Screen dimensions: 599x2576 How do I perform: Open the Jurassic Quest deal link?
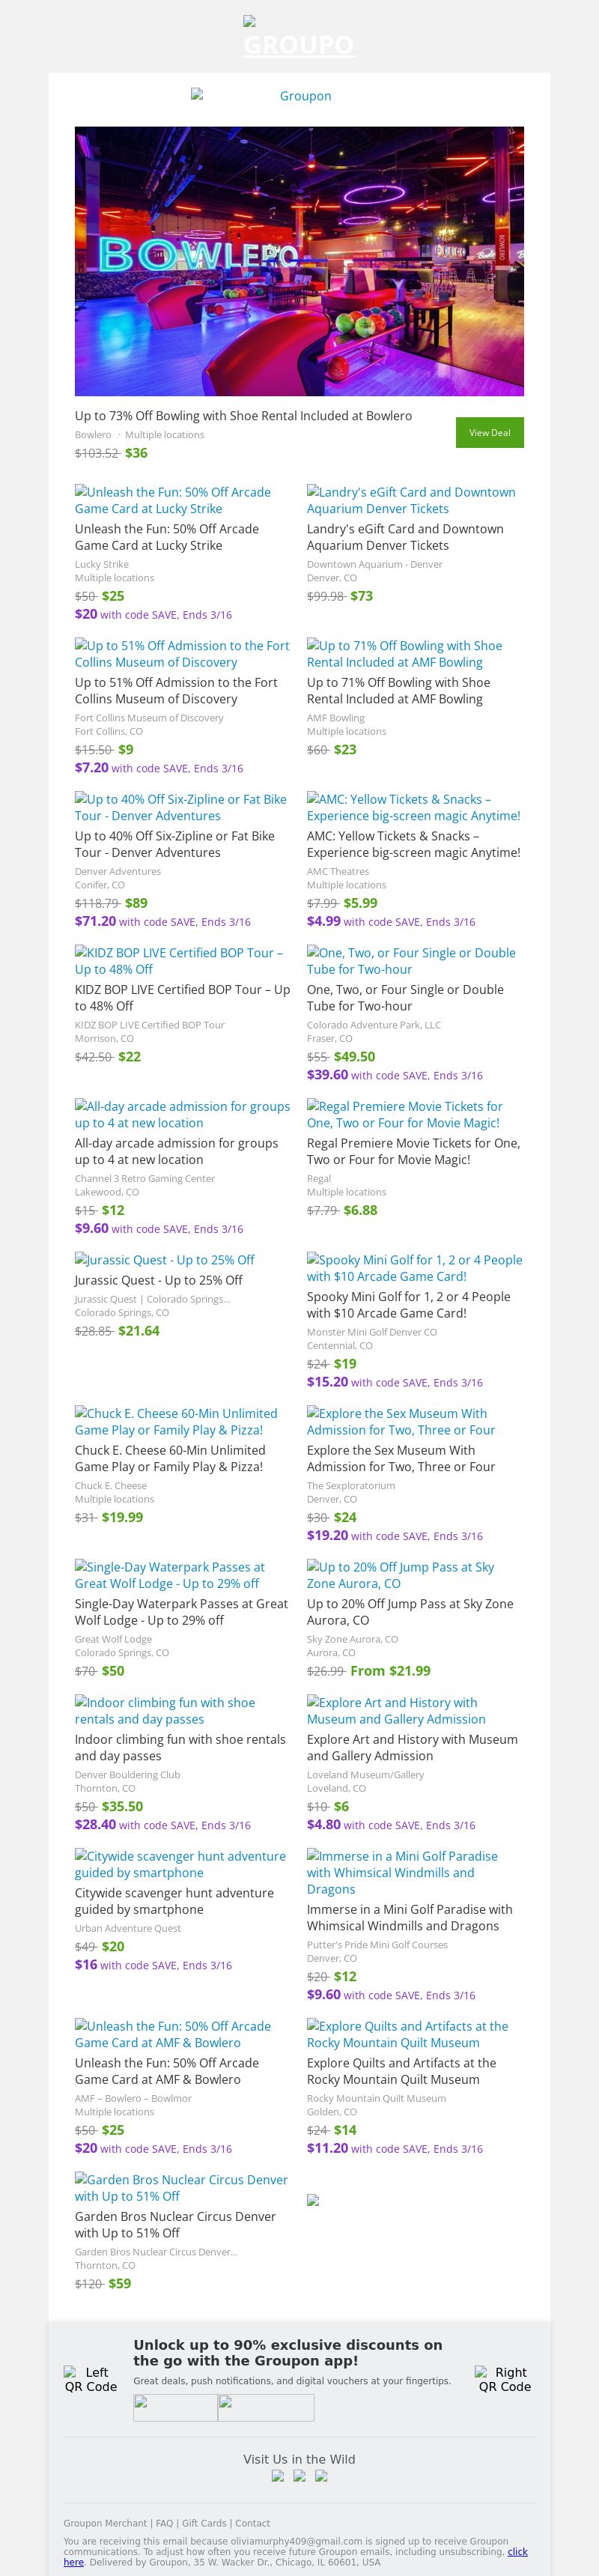(x=164, y=1260)
